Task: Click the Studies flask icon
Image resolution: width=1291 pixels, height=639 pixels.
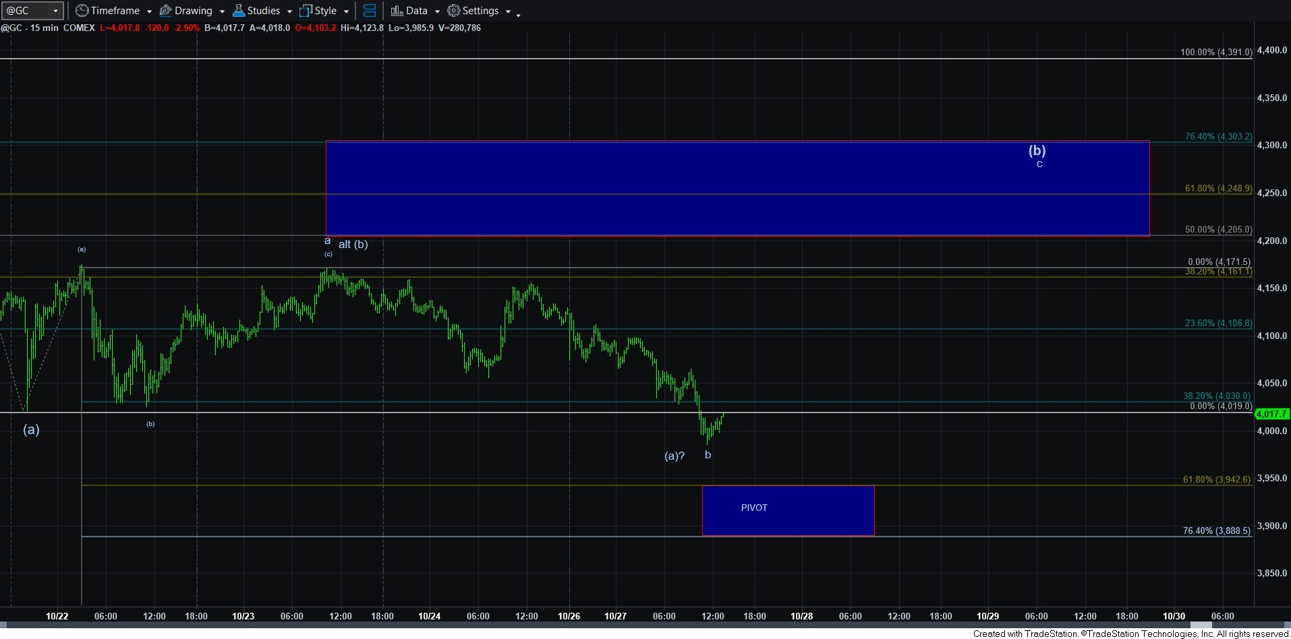Action: [238, 11]
